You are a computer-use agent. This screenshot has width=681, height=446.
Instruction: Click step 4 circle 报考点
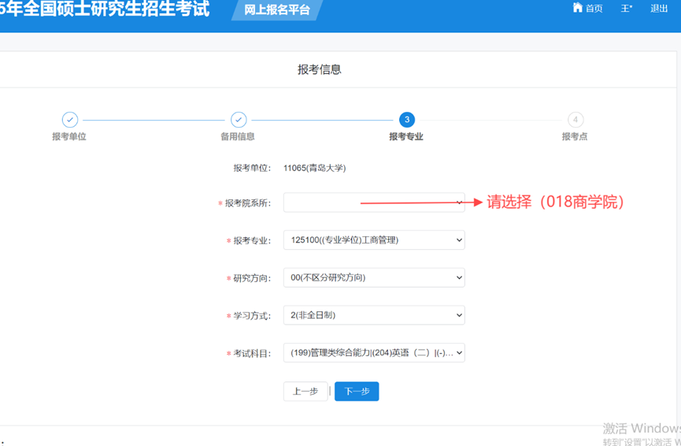coord(576,120)
